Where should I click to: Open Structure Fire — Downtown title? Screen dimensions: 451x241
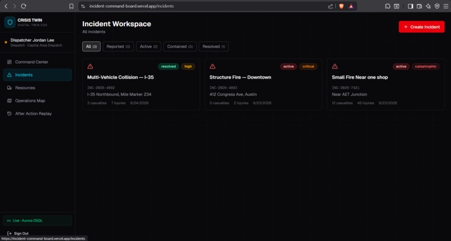[x=240, y=77]
